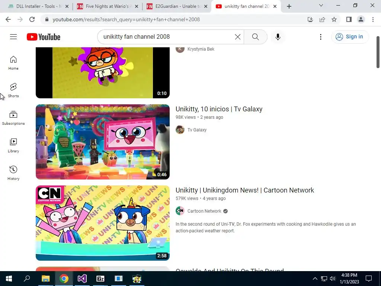Open the 0:10 Dr. Fox video thumbnail
Viewport: 381px width, 286px height.
point(103,73)
